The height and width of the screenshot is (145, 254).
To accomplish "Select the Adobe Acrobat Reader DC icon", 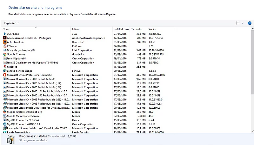I will click(5, 38).
